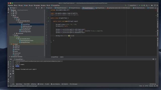Expand the target folder
Viewport: 161px width, 90px height.
point(12,44)
